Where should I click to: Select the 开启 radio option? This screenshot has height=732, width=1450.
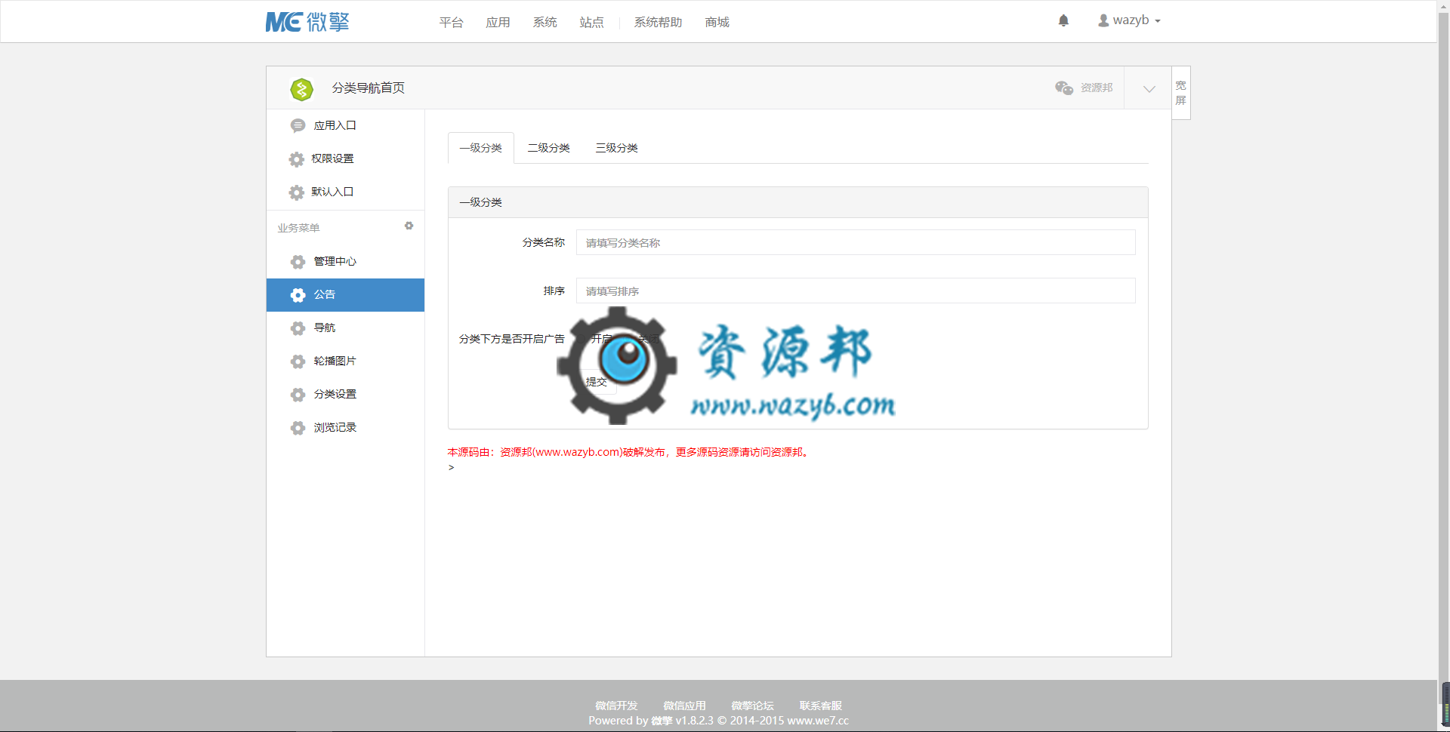click(584, 339)
